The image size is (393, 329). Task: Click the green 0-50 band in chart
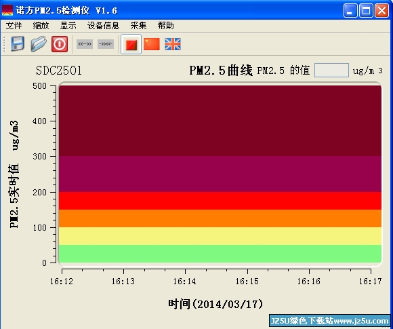tap(220, 254)
